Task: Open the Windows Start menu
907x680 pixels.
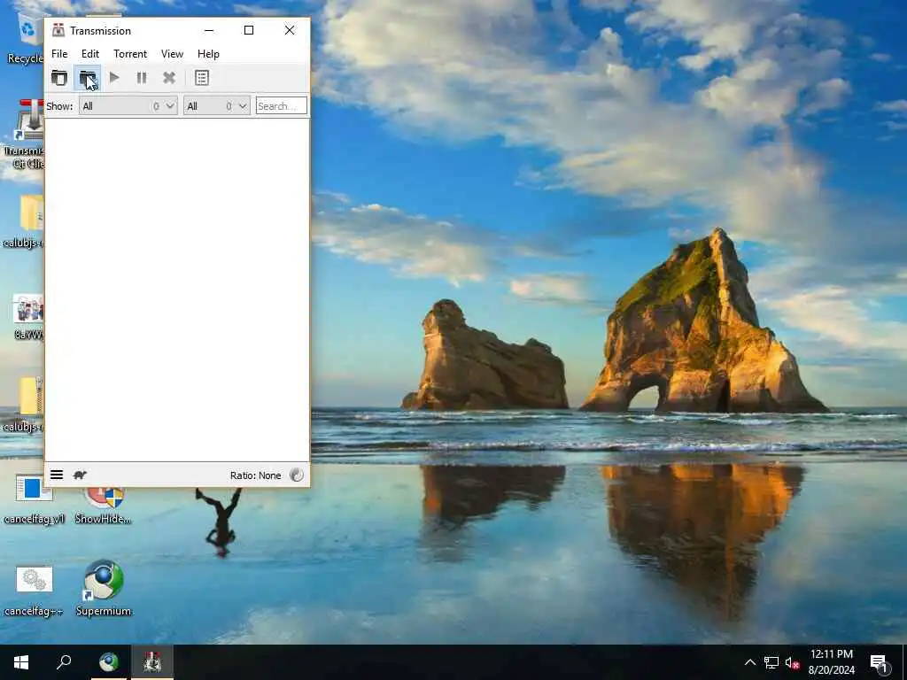Action: pyautogui.click(x=21, y=662)
